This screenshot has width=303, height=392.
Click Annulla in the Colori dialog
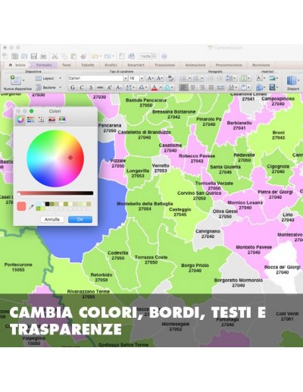[52, 219]
